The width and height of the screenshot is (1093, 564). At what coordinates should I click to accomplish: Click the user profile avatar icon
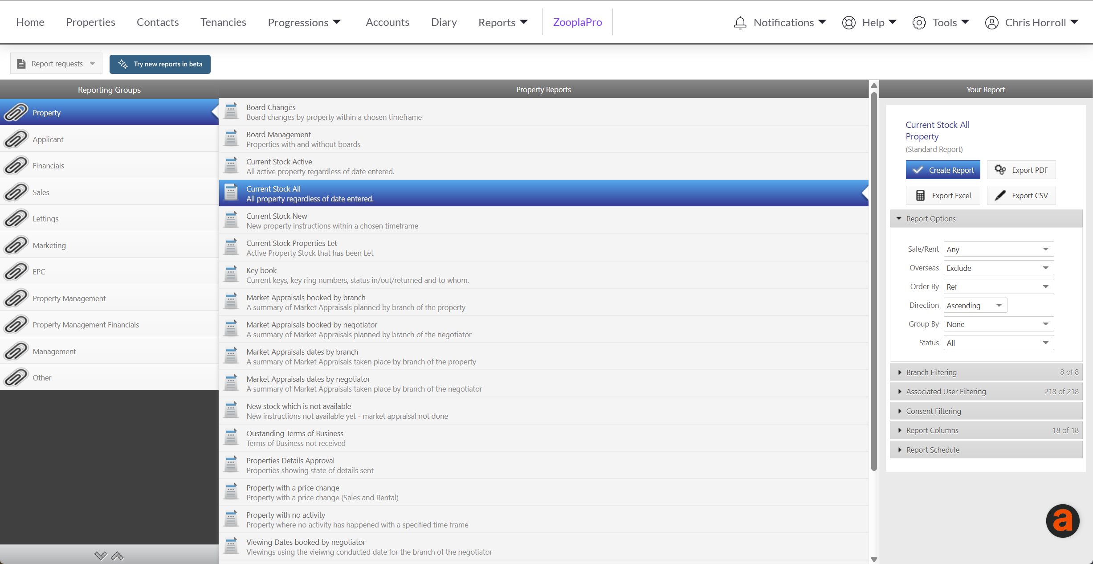point(991,22)
